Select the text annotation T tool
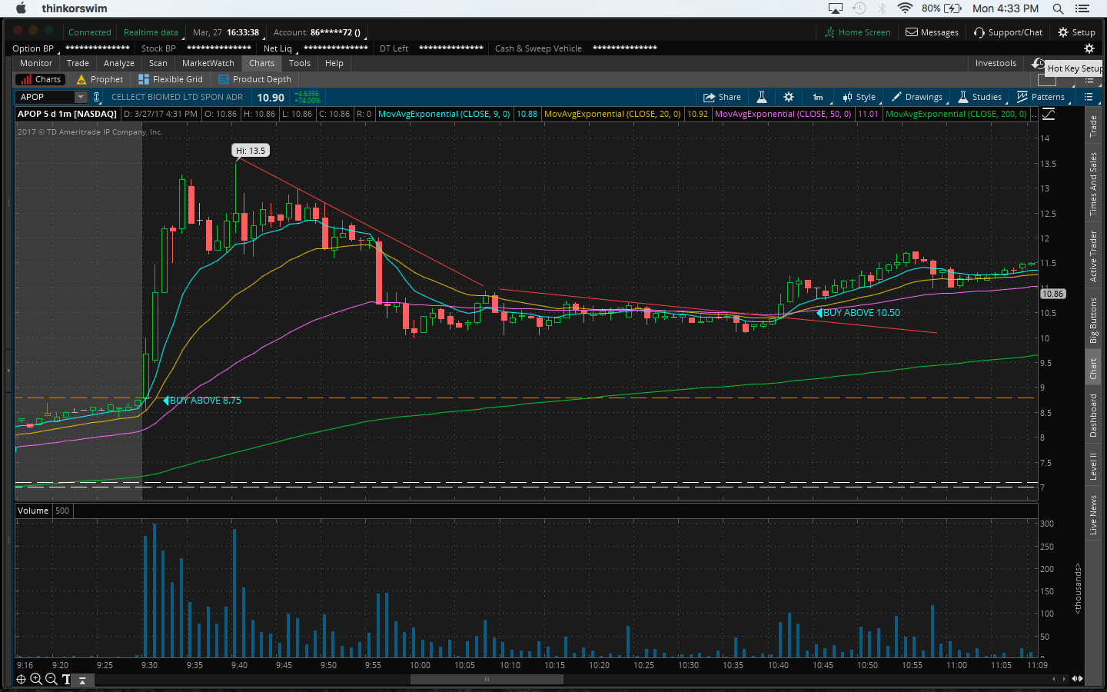 click(x=67, y=679)
